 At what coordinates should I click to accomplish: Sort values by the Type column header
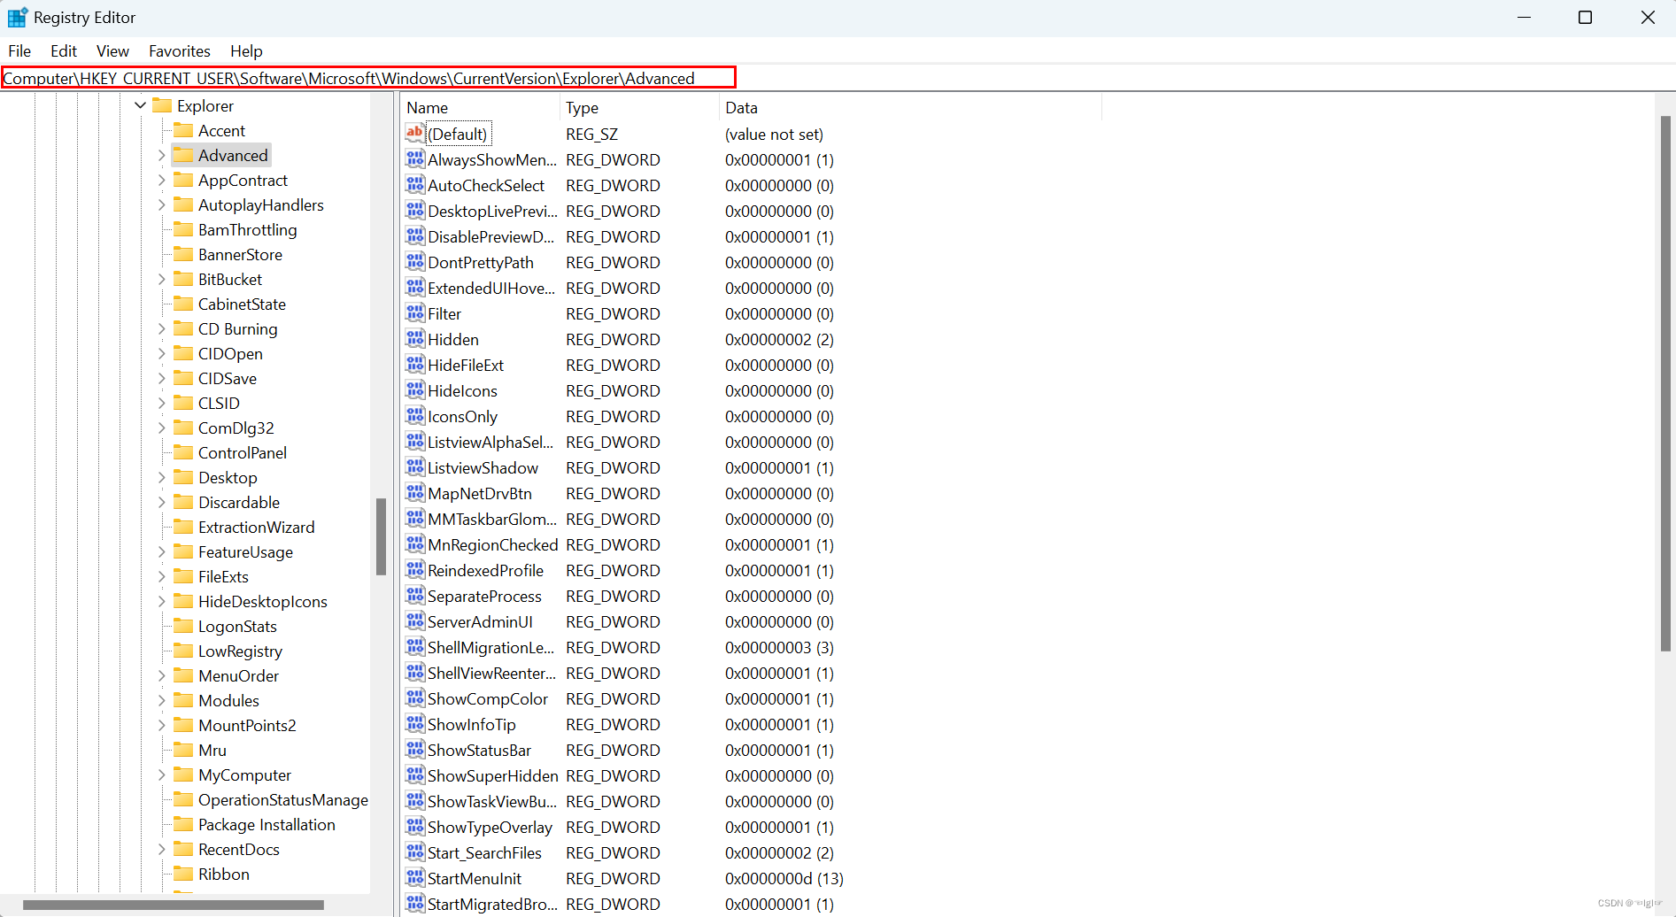coord(640,108)
